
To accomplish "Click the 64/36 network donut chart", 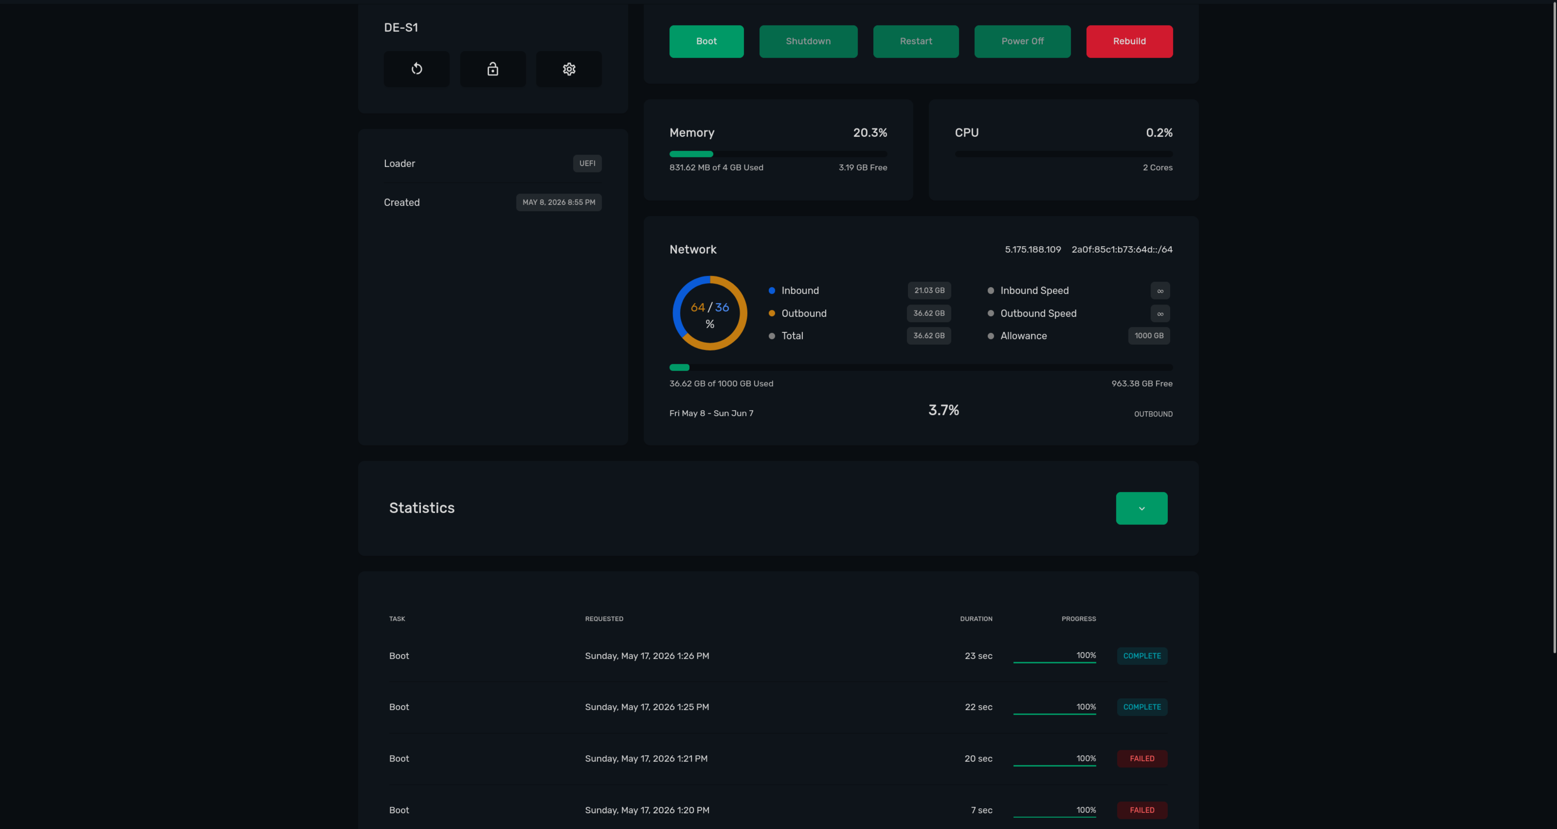I will click(x=710, y=313).
